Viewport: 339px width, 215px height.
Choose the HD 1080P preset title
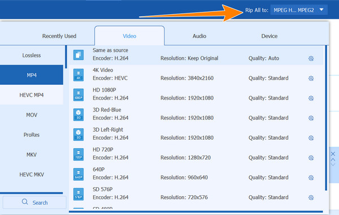click(105, 90)
